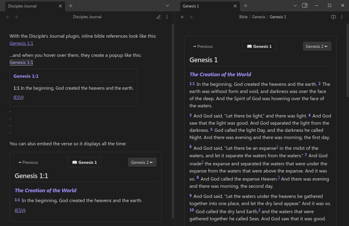Screen dimensions: 349x226
Task: Go forward in the Genesis 1 pane
Action: [x=191, y=17]
